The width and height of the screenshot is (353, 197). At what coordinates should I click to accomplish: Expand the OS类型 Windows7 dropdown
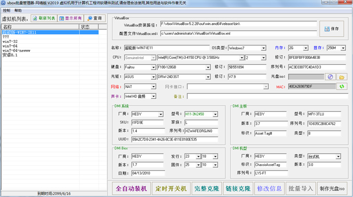click(264, 48)
